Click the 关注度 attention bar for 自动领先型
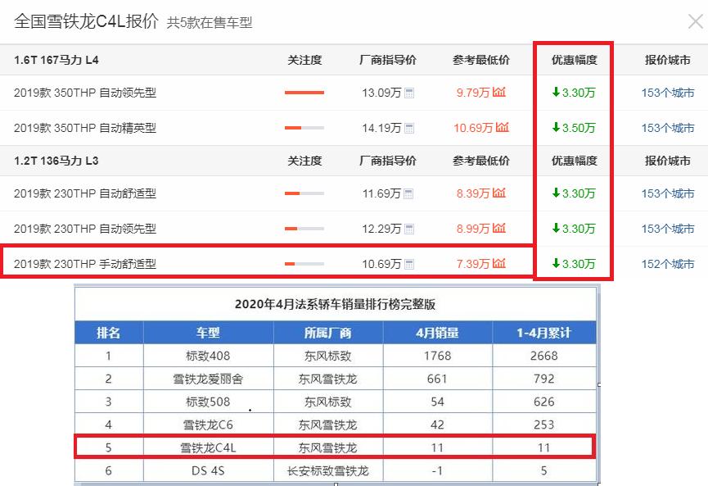This screenshot has width=708, height=486. pos(303,93)
